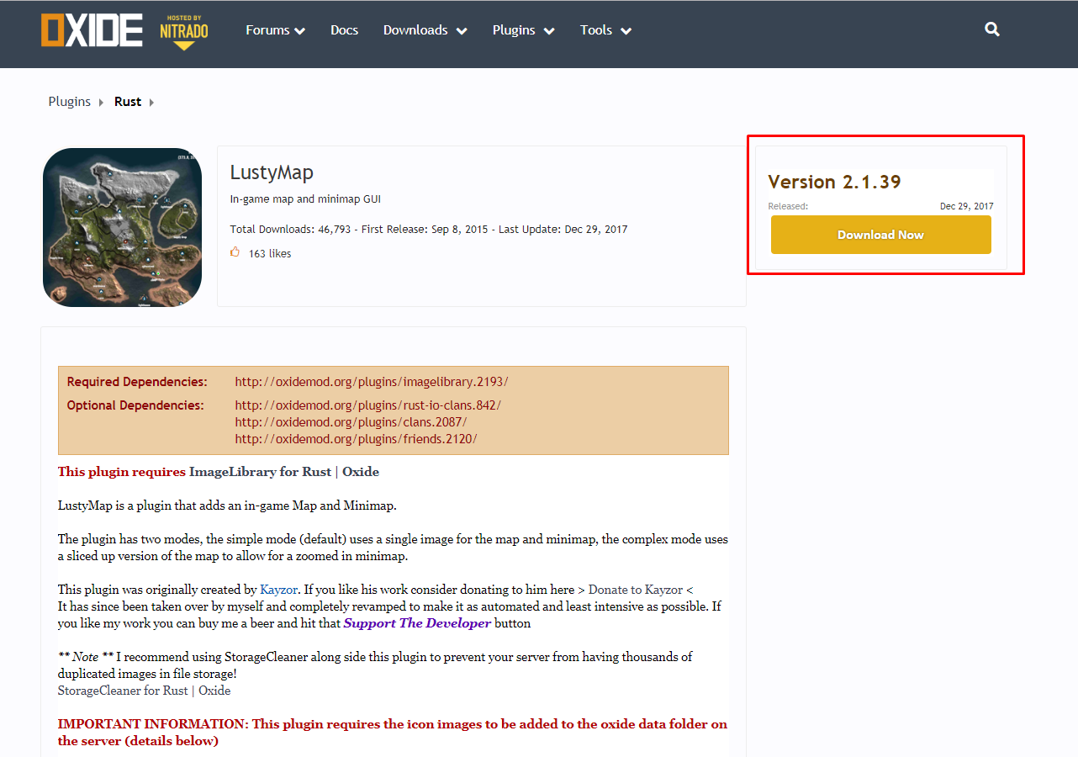Expand the Downloads dropdown menu
The image size is (1078, 757).
click(x=425, y=30)
